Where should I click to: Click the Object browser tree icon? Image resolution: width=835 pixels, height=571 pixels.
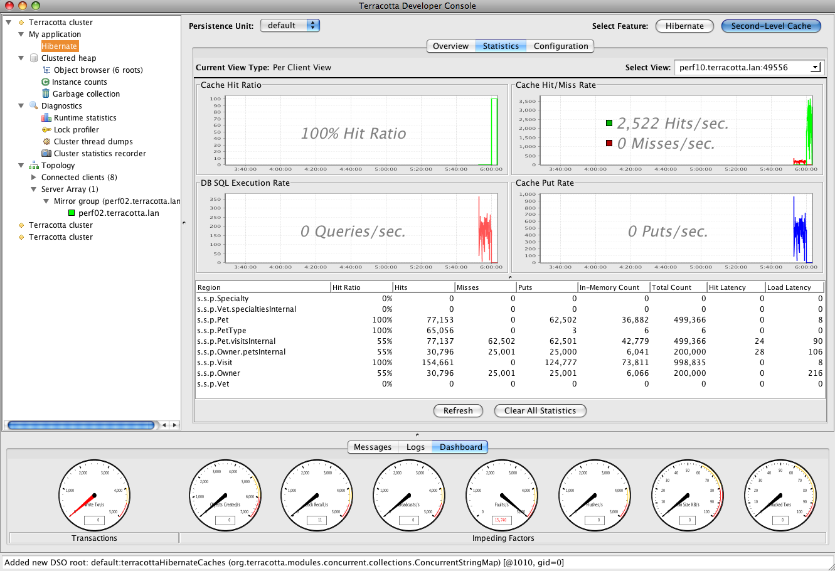click(46, 70)
